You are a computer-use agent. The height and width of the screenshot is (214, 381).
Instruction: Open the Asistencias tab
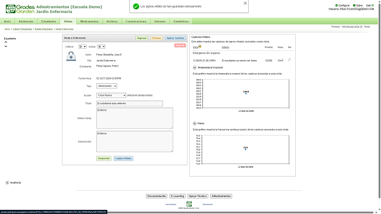tap(26, 21)
